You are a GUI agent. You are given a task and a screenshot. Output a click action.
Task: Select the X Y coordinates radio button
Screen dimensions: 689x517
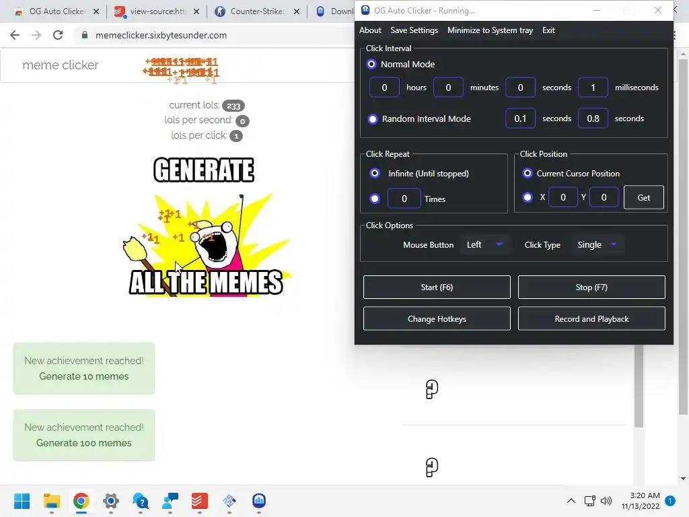click(528, 197)
